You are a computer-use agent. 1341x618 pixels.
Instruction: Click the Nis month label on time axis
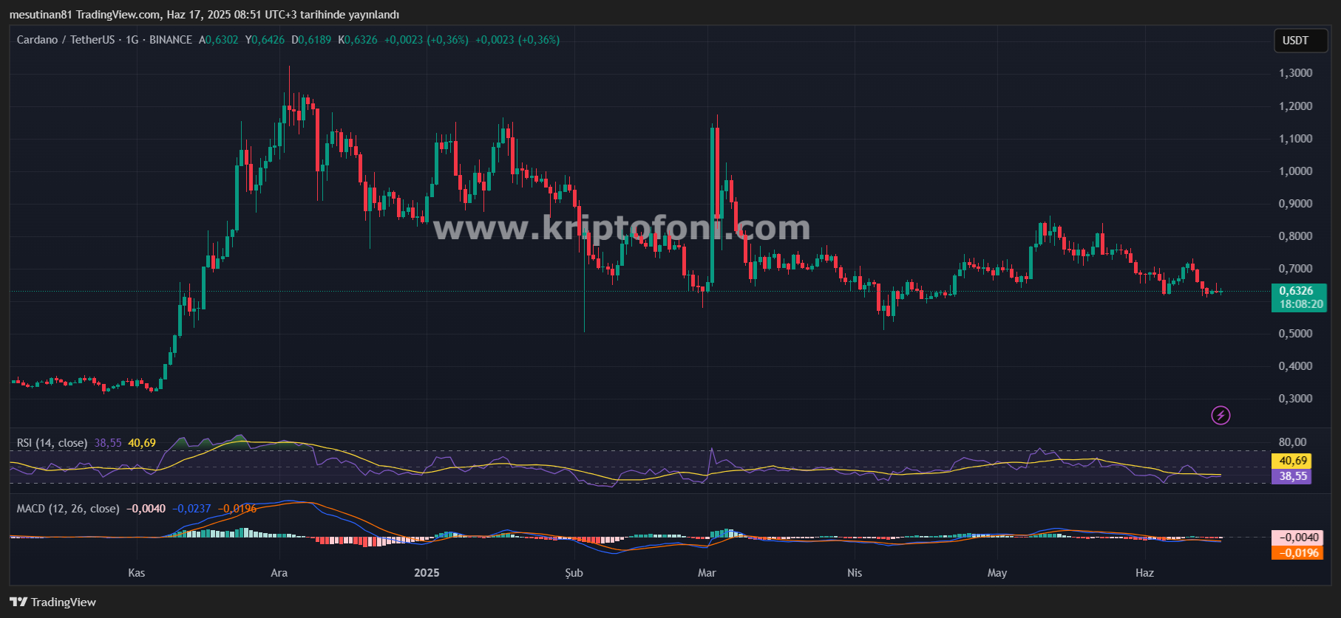[x=855, y=573]
